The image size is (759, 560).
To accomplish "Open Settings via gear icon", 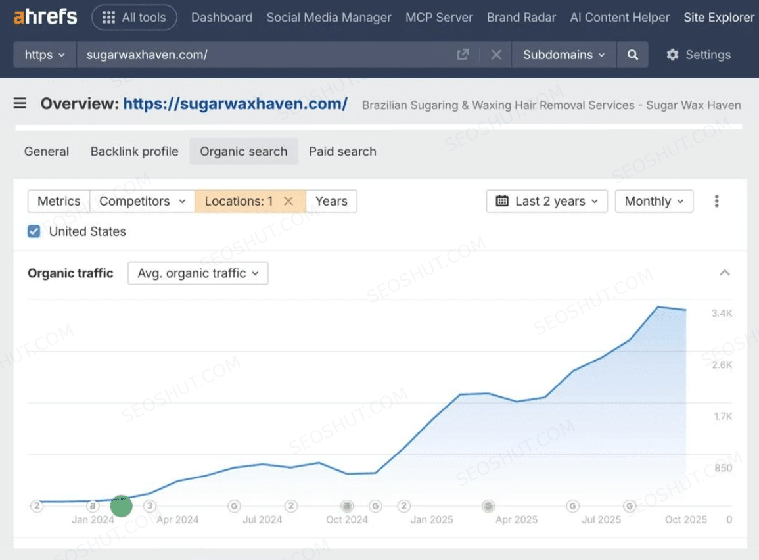I will (x=698, y=55).
